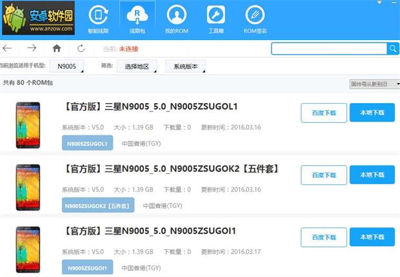Click the 安卓软件园 logo

(38, 18)
